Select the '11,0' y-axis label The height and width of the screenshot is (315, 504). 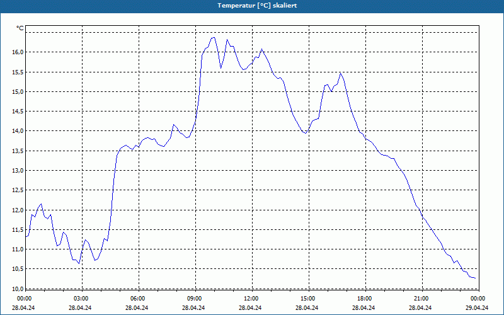click(18, 249)
